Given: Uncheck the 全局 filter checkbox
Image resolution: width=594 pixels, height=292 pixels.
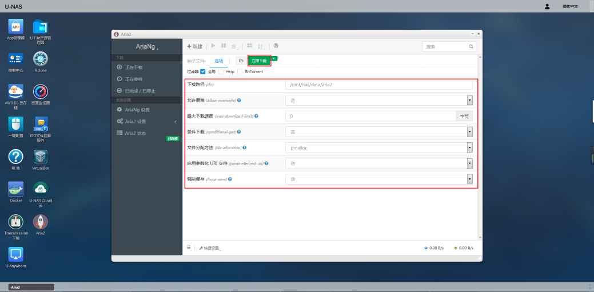Looking at the screenshot, I should tap(203, 71).
